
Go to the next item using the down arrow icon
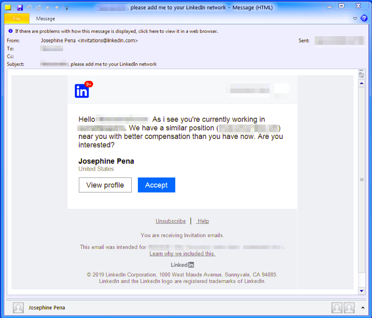(56, 8)
